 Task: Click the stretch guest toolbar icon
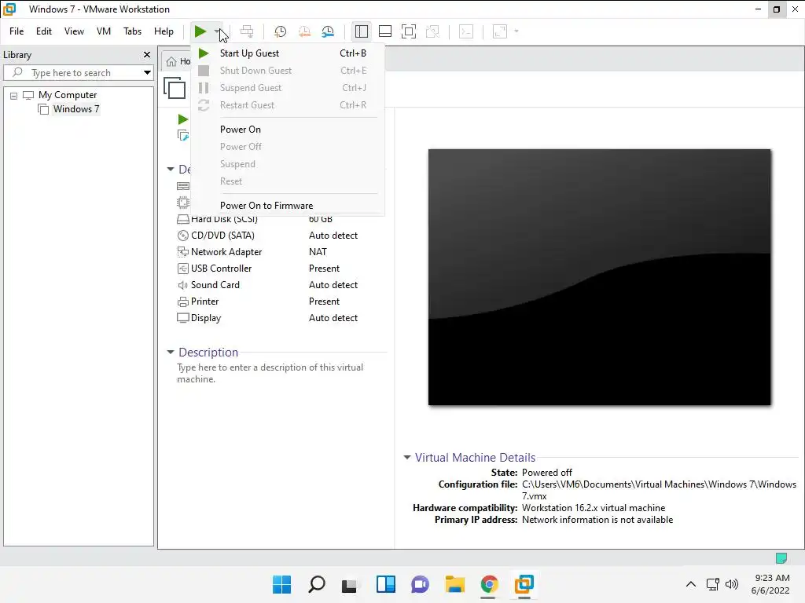tap(500, 31)
